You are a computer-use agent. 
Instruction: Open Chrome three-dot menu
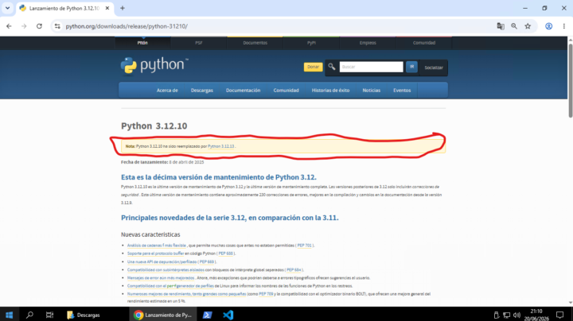point(564,26)
